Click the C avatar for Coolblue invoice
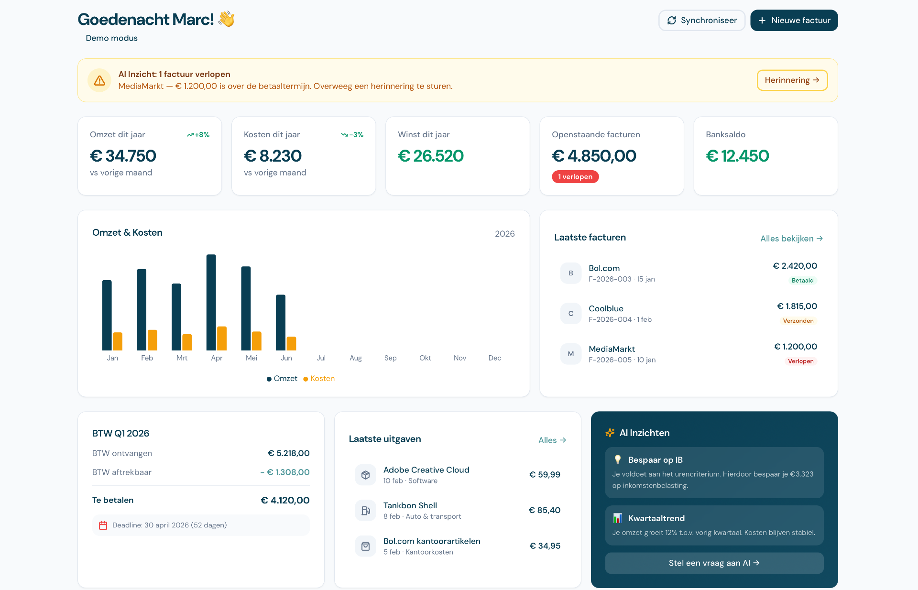918x590 pixels. coord(571,314)
